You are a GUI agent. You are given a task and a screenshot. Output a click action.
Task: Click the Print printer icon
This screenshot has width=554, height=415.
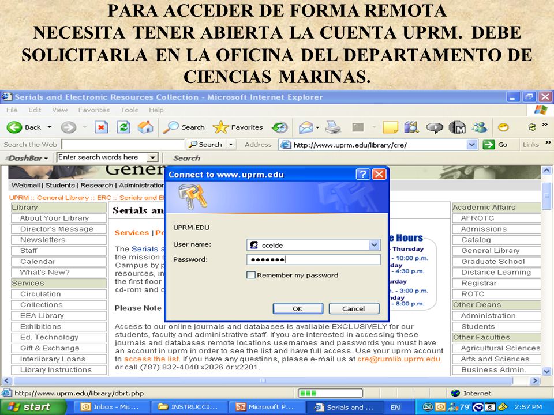(x=333, y=127)
